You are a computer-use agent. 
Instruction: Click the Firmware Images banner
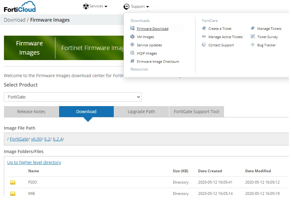click(x=64, y=48)
